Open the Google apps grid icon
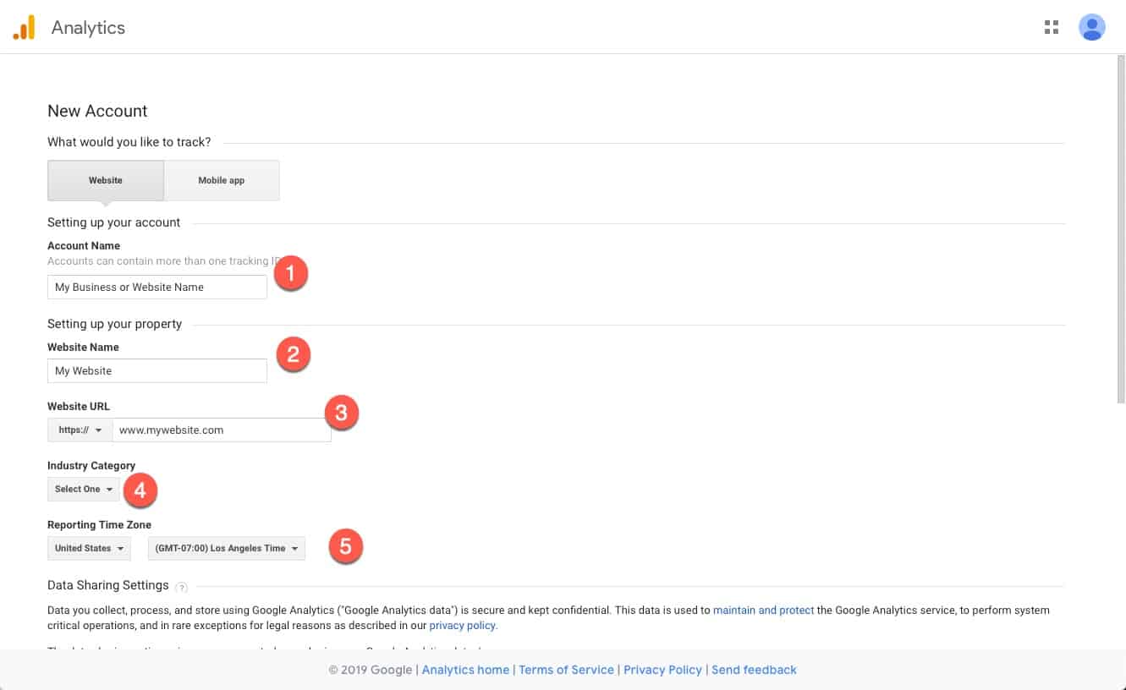The width and height of the screenshot is (1126, 690). 1052,27
